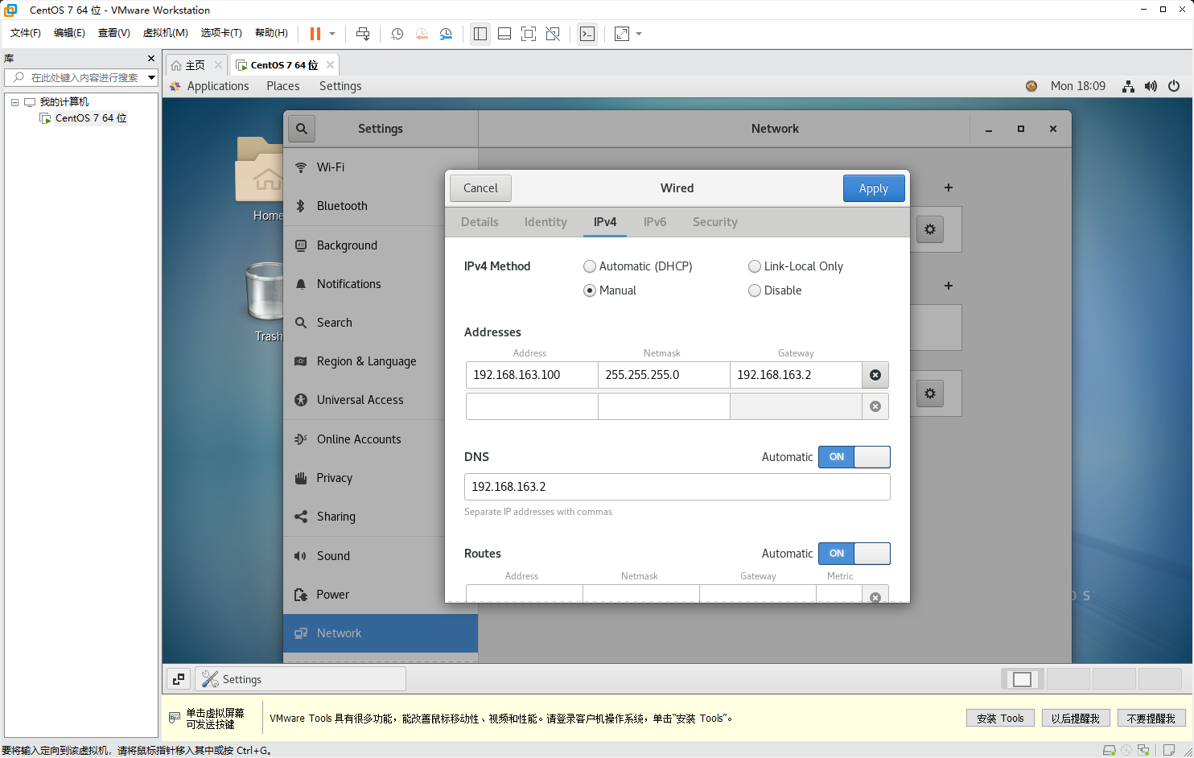The height and width of the screenshot is (758, 1194).
Task: Delete the 192.168.163.100 address row
Action: (x=875, y=375)
